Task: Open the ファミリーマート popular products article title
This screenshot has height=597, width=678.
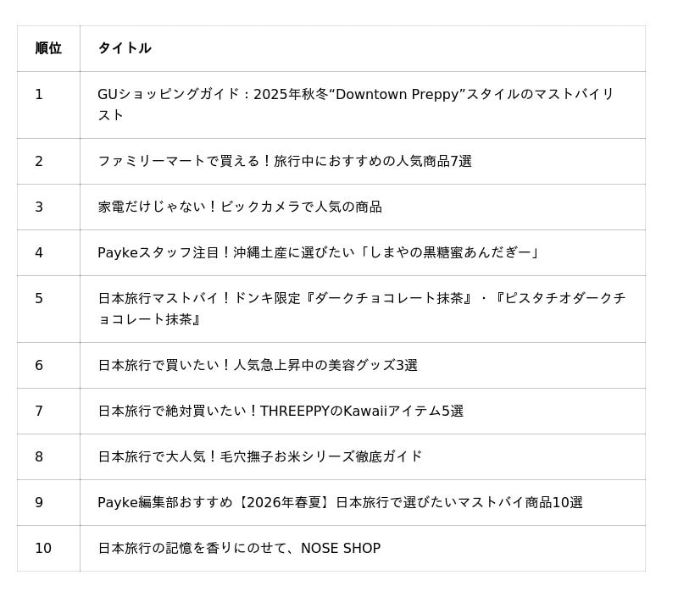Action: pos(285,161)
